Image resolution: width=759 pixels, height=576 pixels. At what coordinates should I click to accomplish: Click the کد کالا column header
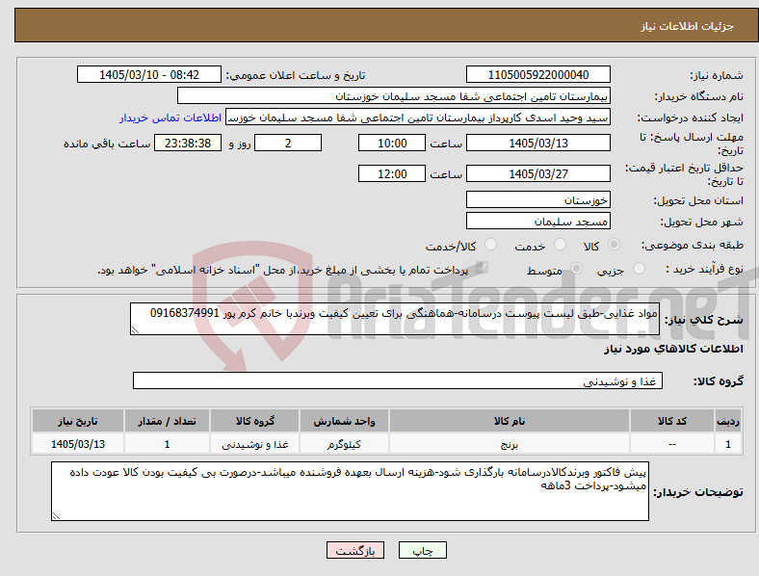pos(672,421)
